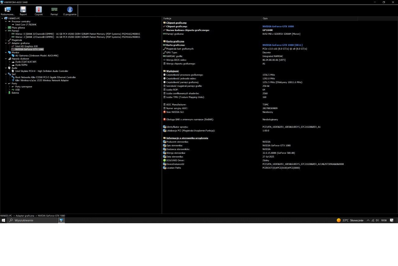
Task: Click the 10:58 taskbar clock
Action: (x=384, y=220)
